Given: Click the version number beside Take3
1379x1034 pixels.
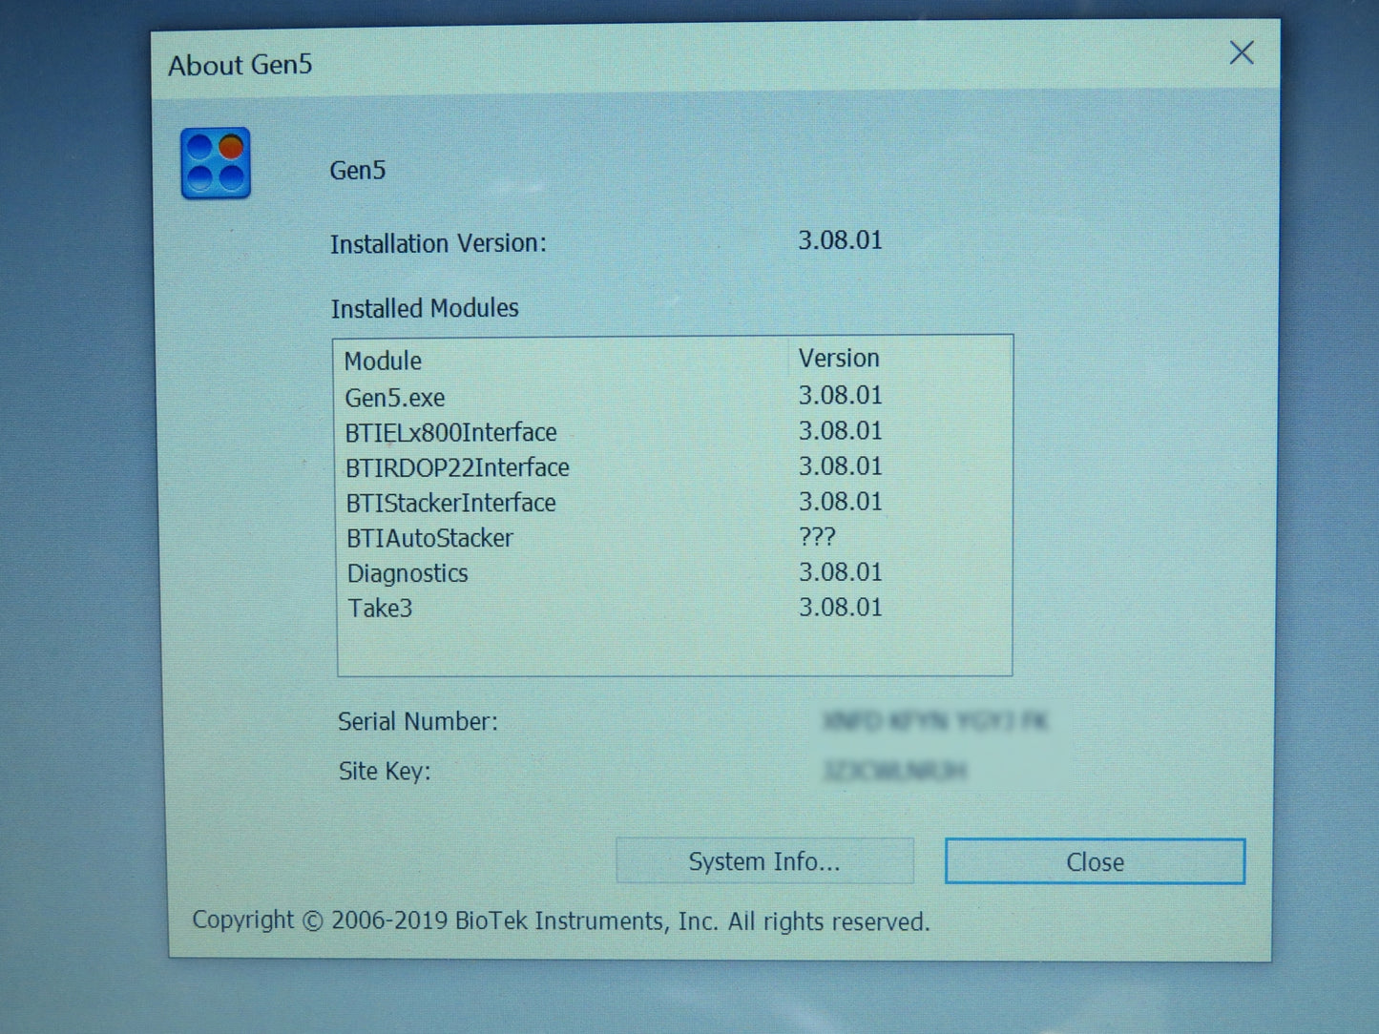Looking at the screenshot, I should click(840, 607).
